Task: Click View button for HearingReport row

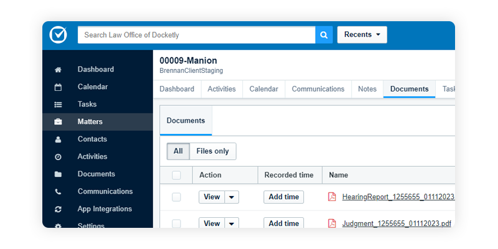Action: (x=212, y=197)
